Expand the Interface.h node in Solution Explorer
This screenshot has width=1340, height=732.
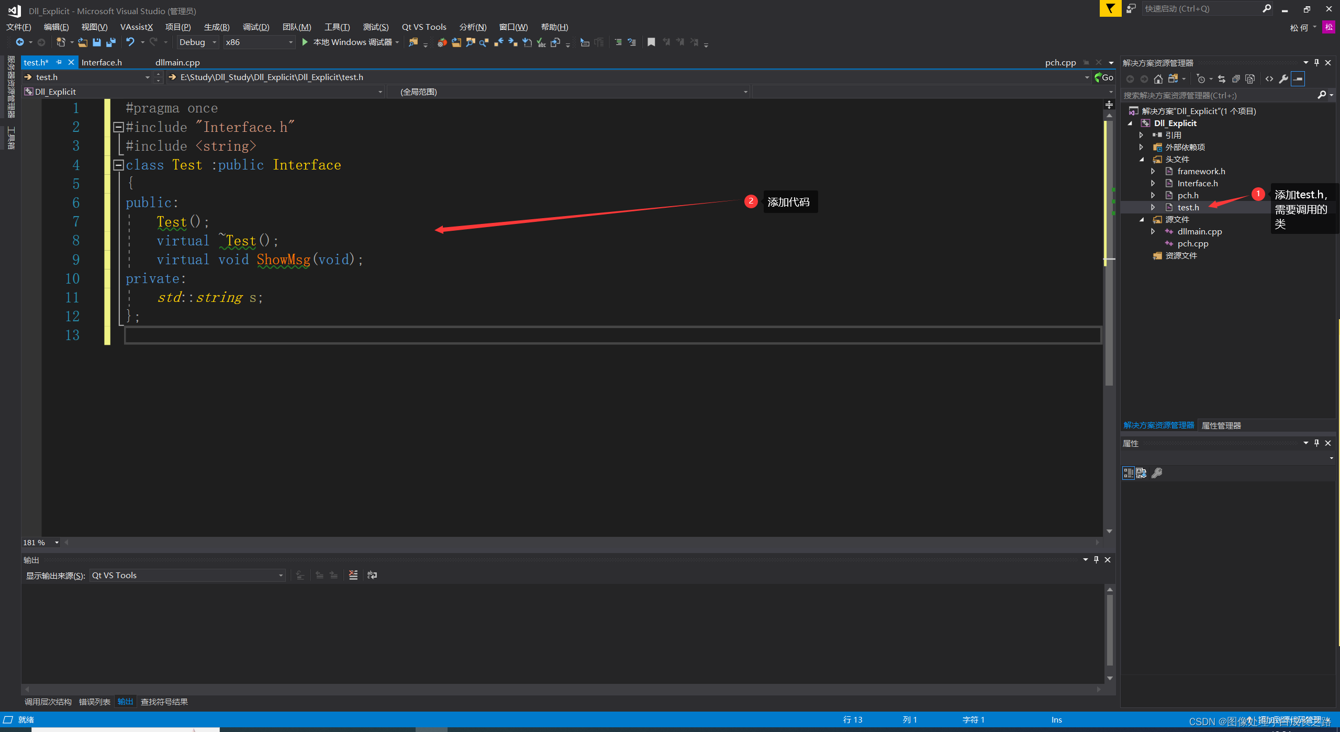(1153, 183)
